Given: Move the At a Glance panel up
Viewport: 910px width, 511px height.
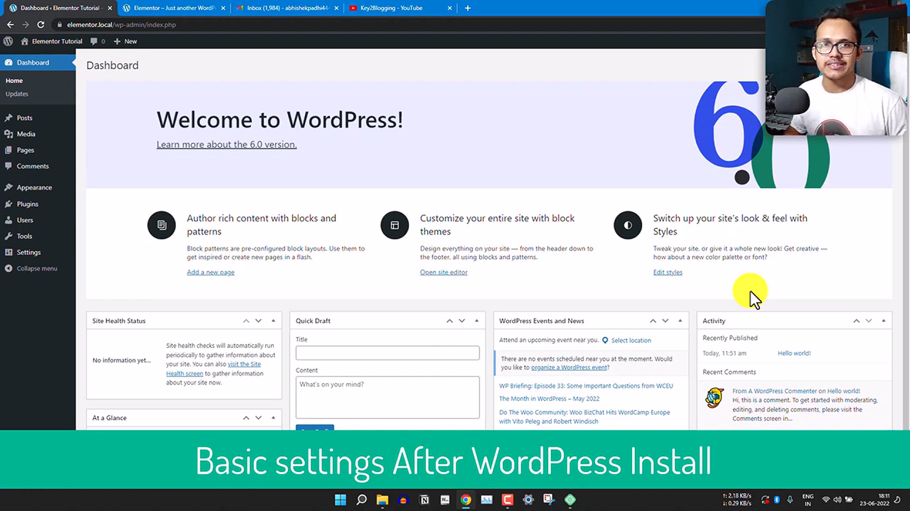Looking at the screenshot, I should point(246,418).
